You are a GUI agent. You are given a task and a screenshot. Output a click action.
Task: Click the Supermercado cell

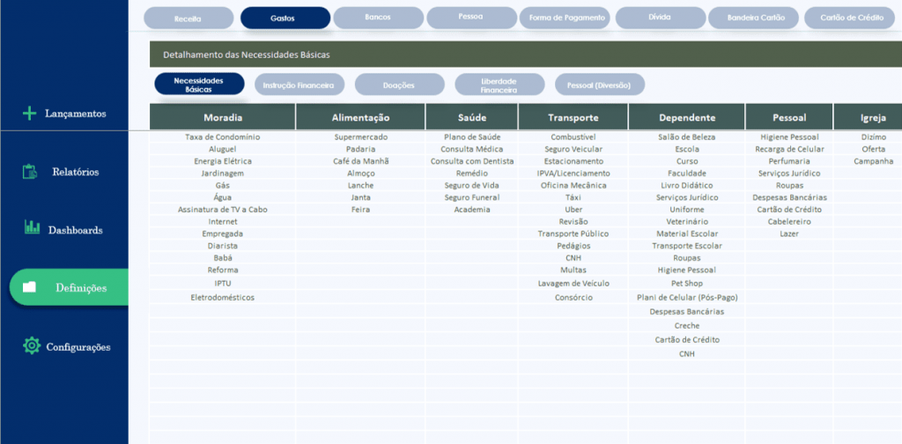[x=360, y=137]
